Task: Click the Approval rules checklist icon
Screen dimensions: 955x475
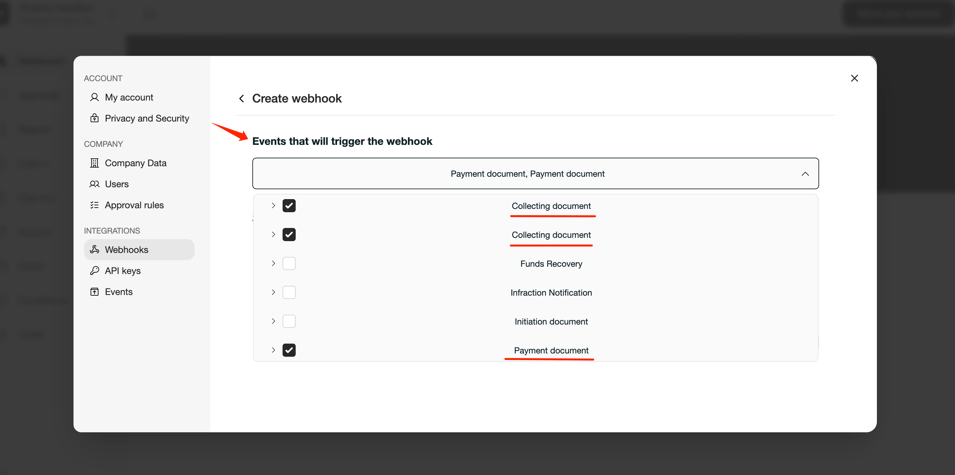Action: pos(95,205)
